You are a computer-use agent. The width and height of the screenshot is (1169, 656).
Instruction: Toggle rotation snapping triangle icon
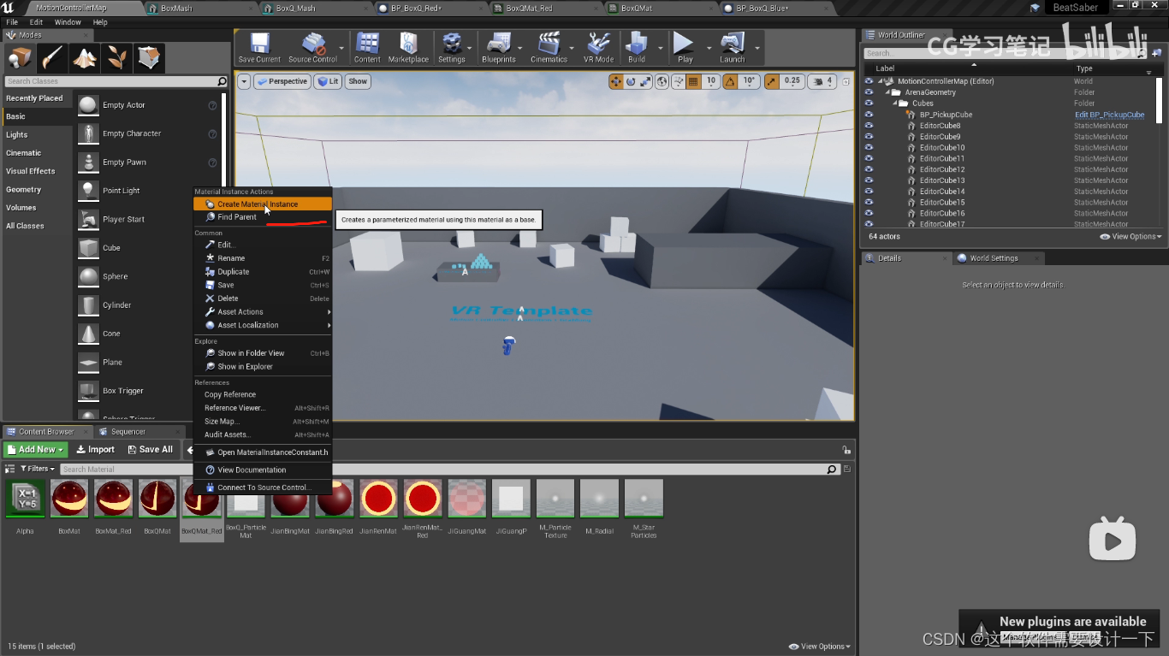point(730,81)
